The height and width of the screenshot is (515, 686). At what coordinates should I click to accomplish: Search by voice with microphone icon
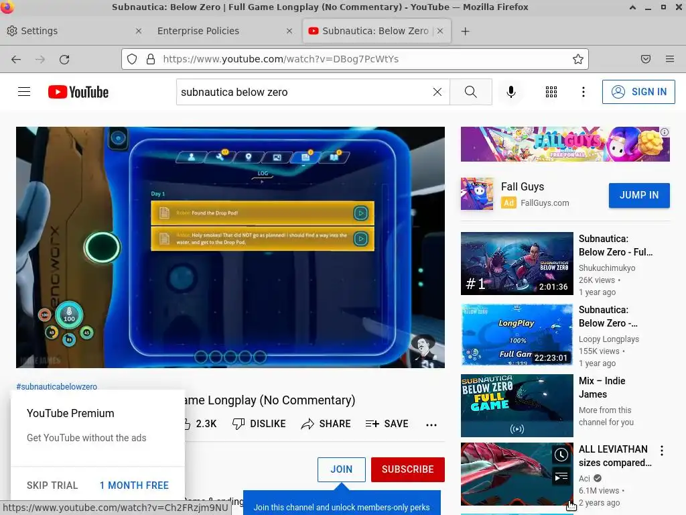click(511, 92)
